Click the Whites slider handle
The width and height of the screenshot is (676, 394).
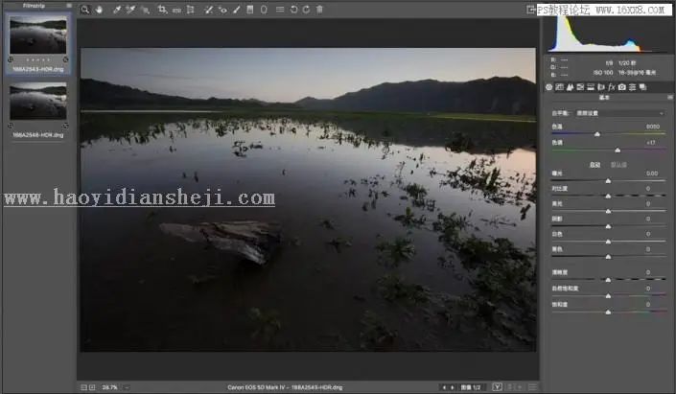608,242
